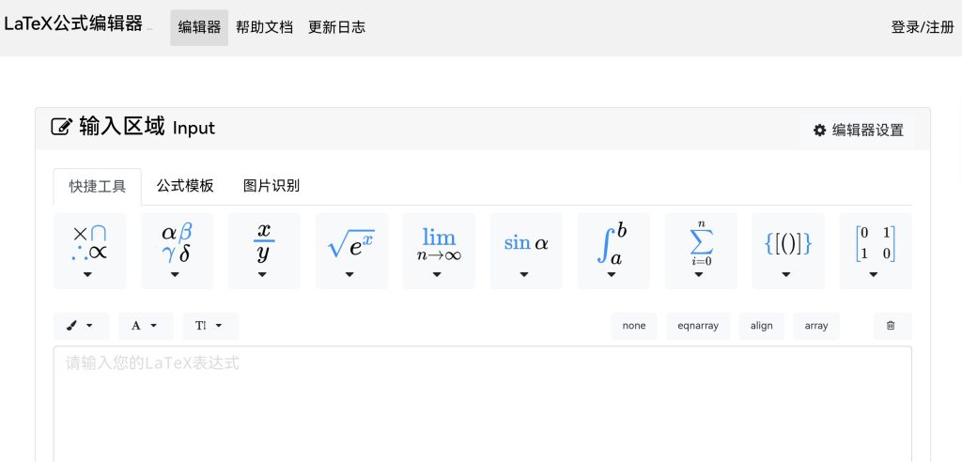Switch to the 图片识别 tab
Viewport: 962px width, 462px height.
272,186
